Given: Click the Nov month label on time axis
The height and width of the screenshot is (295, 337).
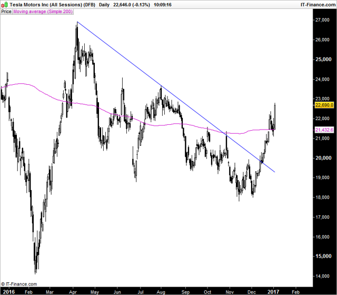Looking at the screenshot, I should point(230,292).
